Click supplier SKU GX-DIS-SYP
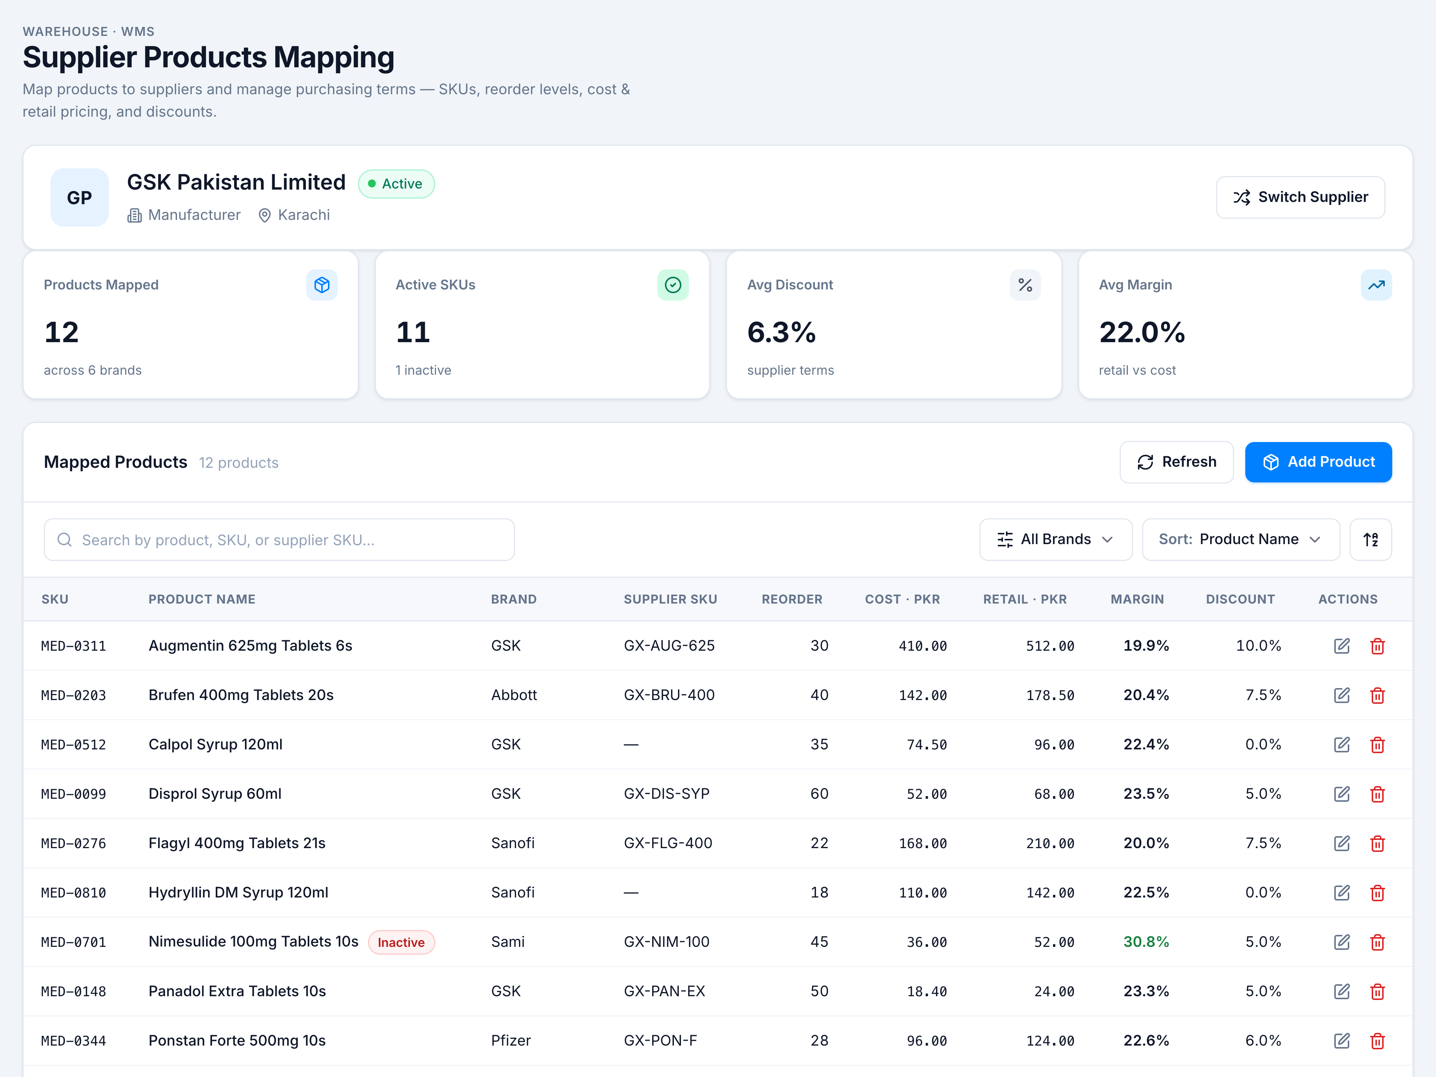 click(x=667, y=794)
